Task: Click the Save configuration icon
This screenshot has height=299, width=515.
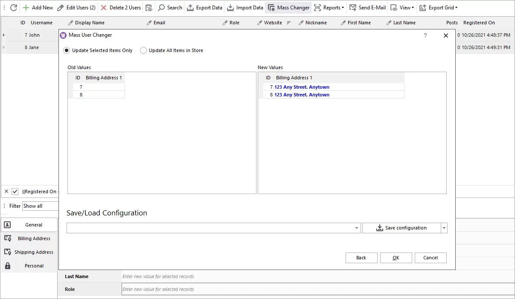Action: point(379,228)
